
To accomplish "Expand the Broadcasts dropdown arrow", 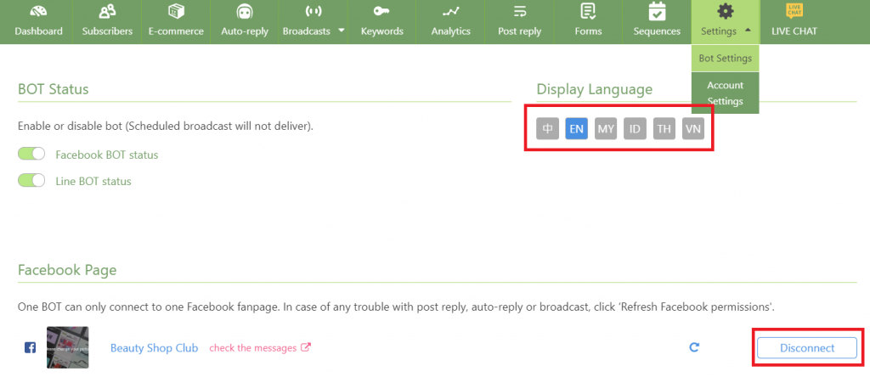I will click(342, 31).
